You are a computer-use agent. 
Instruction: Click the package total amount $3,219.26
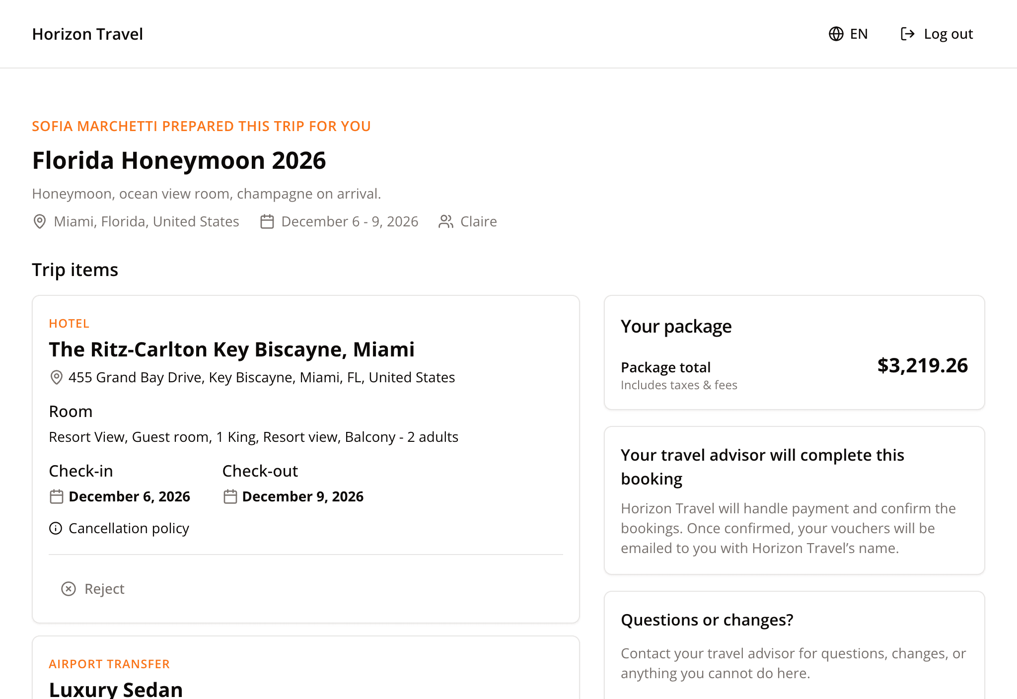coord(923,365)
